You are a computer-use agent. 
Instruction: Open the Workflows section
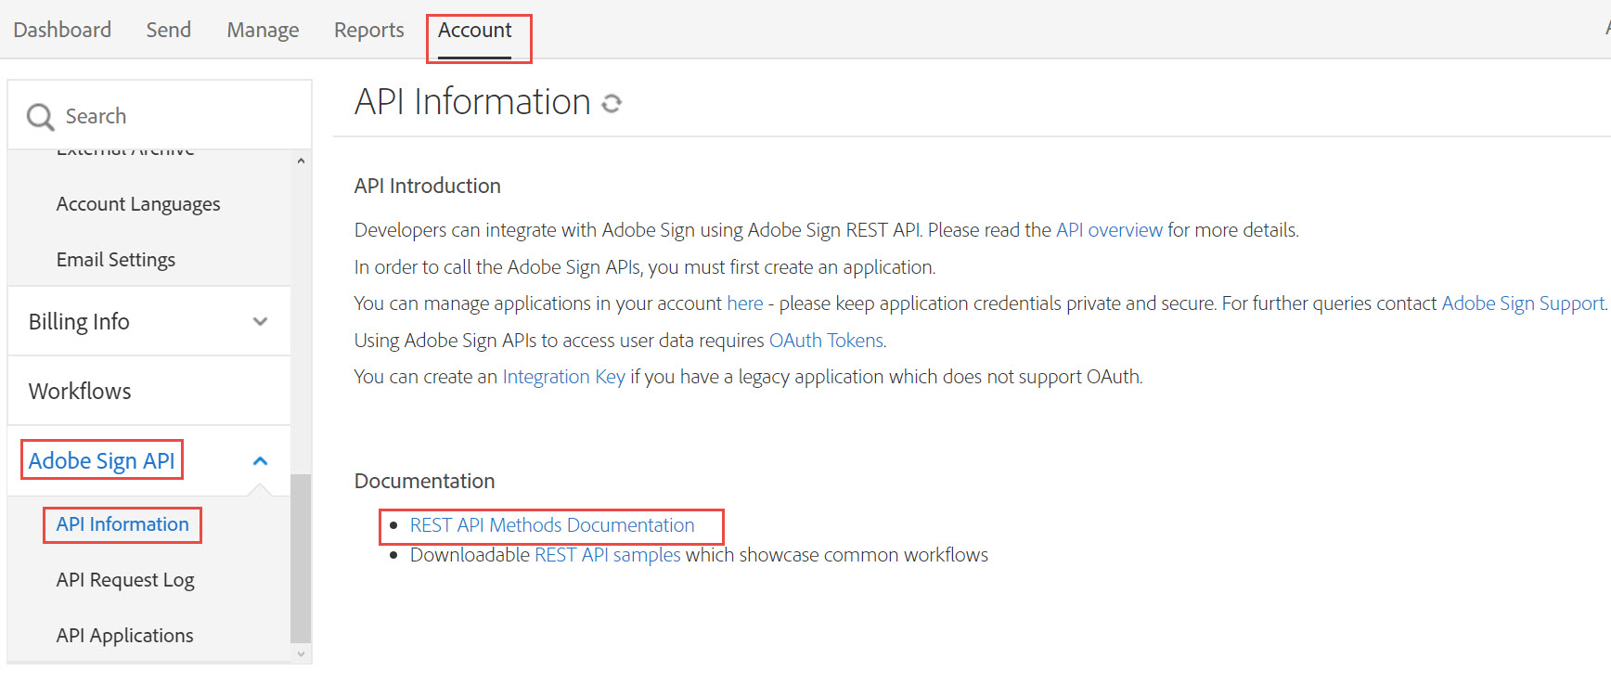pyautogui.click(x=80, y=391)
